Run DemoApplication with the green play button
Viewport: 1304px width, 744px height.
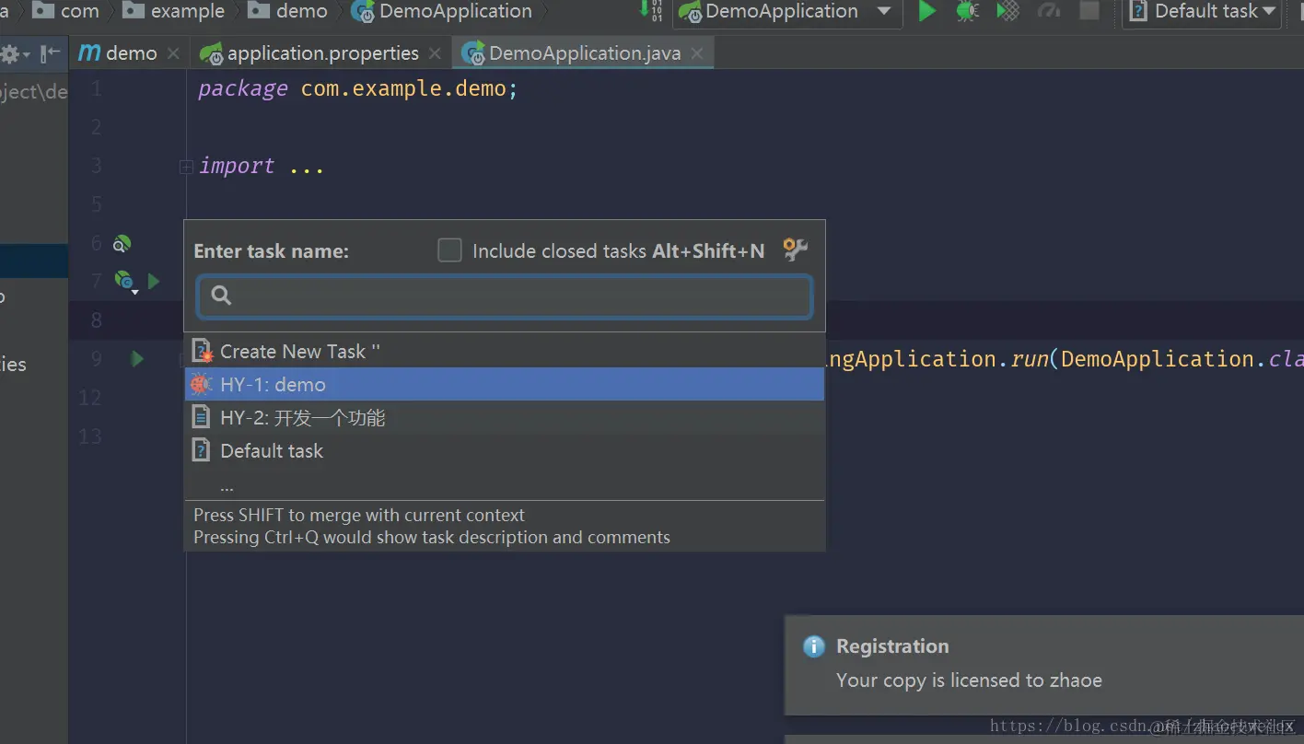click(927, 11)
